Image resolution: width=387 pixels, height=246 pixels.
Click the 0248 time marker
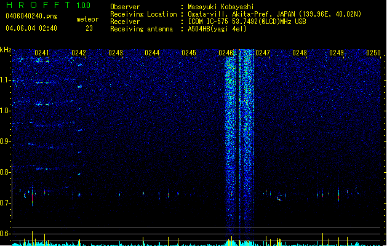pos(300,52)
